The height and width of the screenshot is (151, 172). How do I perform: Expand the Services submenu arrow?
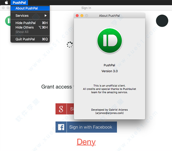point(45,16)
